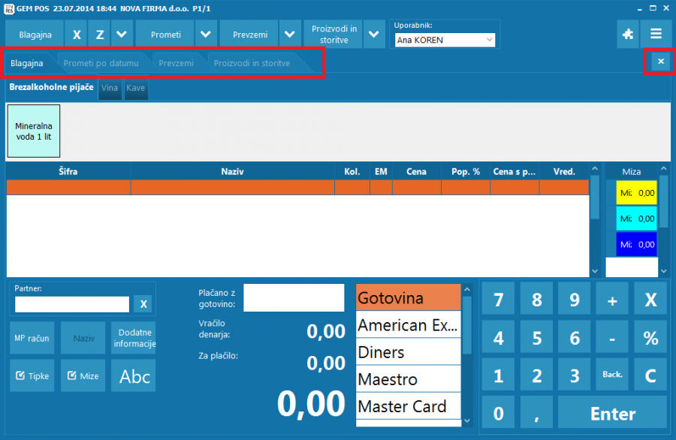Open the Uporabnik user dropdown
The height and width of the screenshot is (440, 676).
click(445, 40)
